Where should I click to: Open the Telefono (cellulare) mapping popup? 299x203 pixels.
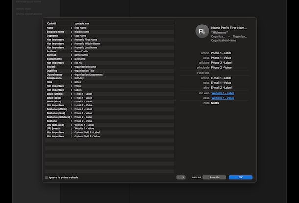(x=59, y=117)
